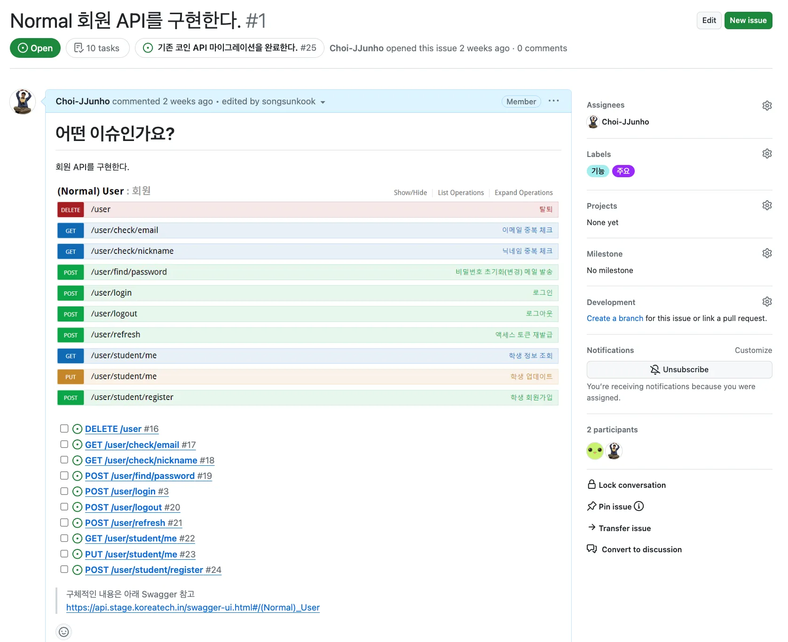Open the 10 tasks progress pill
The height and width of the screenshot is (642, 788).
(97, 48)
